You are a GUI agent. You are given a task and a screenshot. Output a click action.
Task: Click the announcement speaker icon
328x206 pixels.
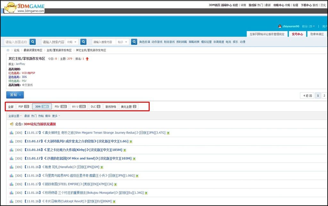click(x=12, y=124)
